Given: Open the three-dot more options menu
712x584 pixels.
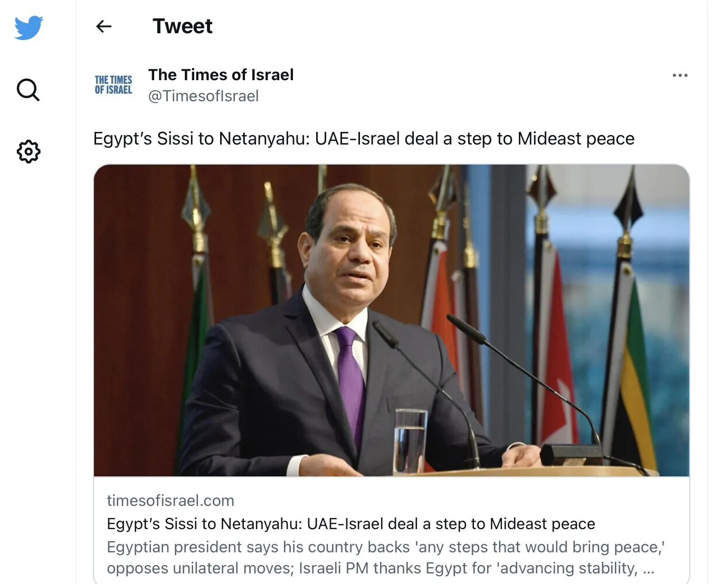Looking at the screenshot, I should [680, 75].
